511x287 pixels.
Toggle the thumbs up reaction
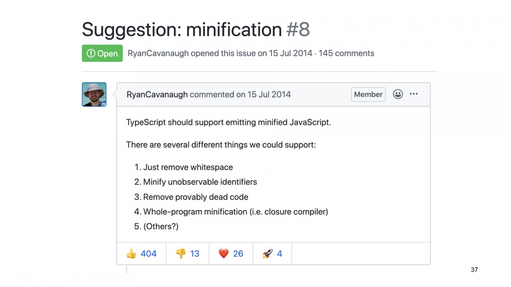(x=141, y=254)
